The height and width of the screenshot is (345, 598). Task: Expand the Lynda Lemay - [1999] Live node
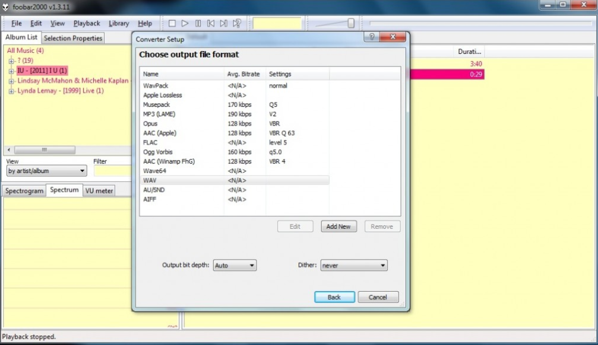tap(11, 91)
